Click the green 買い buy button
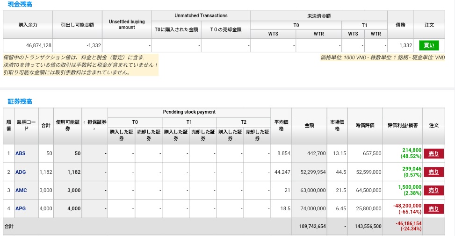Screen dimensions: 455x236 click(429, 45)
